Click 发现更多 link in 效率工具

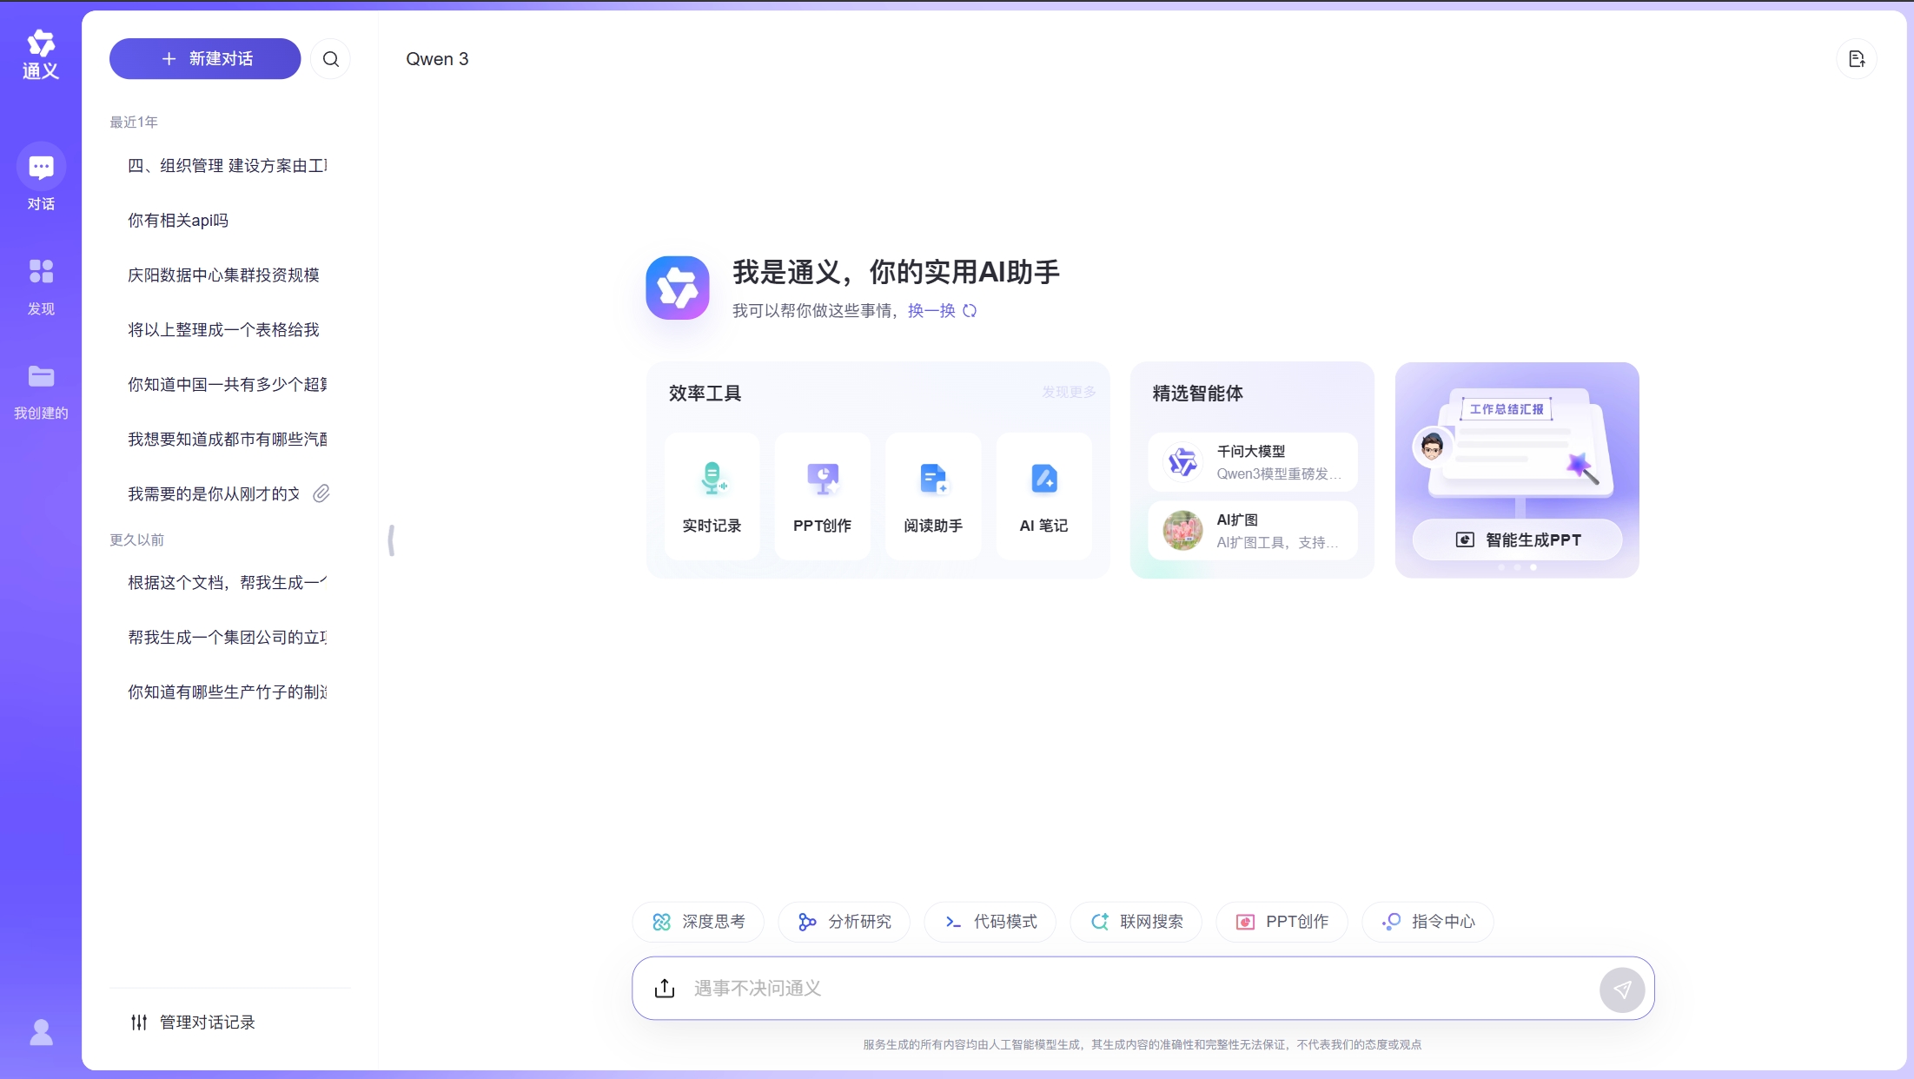click(1069, 393)
